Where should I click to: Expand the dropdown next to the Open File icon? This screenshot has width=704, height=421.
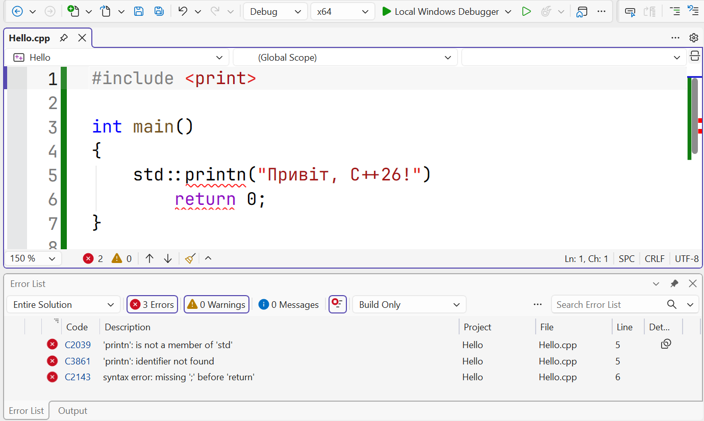point(121,12)
